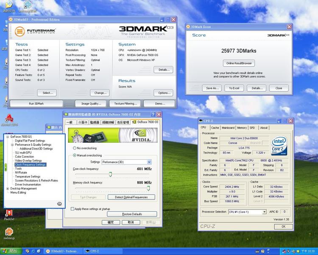Click the Run 3DMark button
The width and height of the screenshot is (318, 255).
(36, 104)
